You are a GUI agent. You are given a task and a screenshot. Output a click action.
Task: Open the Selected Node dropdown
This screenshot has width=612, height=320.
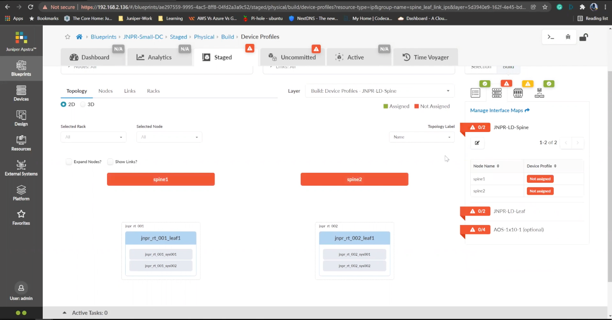point(169,137)
